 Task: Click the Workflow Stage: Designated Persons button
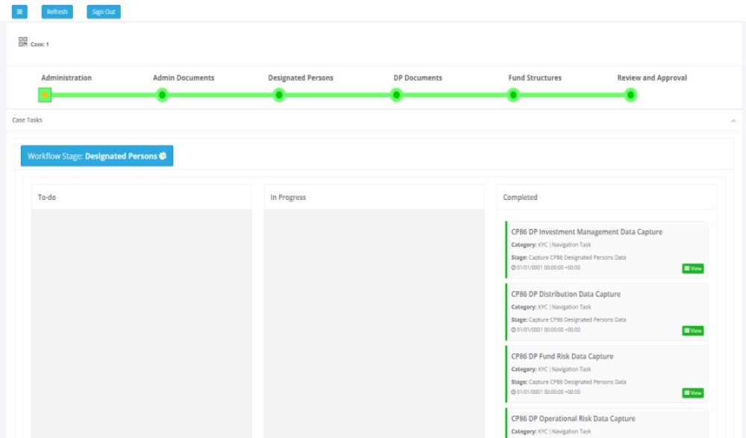tap(97, 156)
